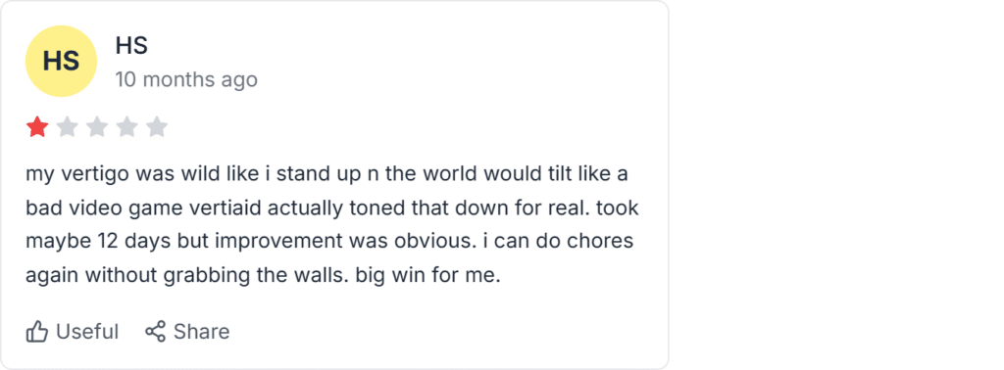The image size is (1004, 370).
Task: Click the "12 days" text in the review
Action: pos(123,242)
